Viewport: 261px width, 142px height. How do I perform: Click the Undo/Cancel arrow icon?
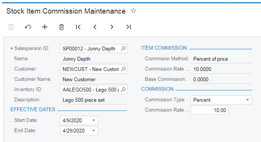(28, 27)
